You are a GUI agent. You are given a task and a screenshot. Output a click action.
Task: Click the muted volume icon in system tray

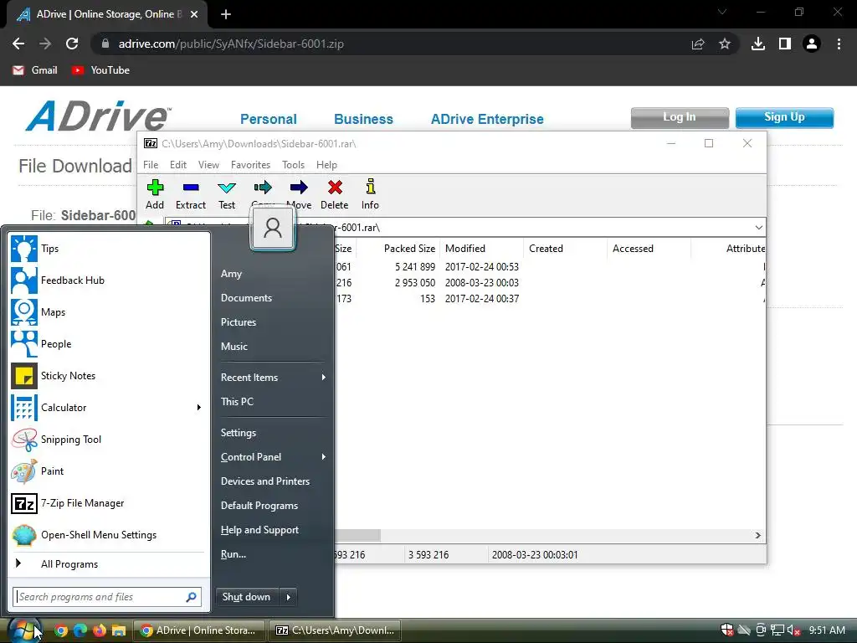(793, 630)
